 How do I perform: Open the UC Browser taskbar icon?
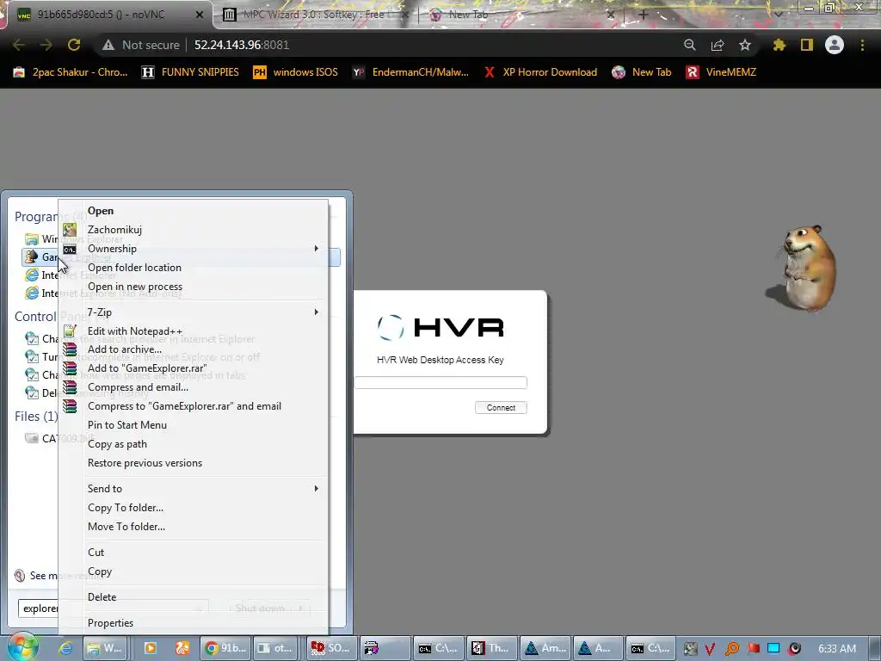tap(182, 648)
